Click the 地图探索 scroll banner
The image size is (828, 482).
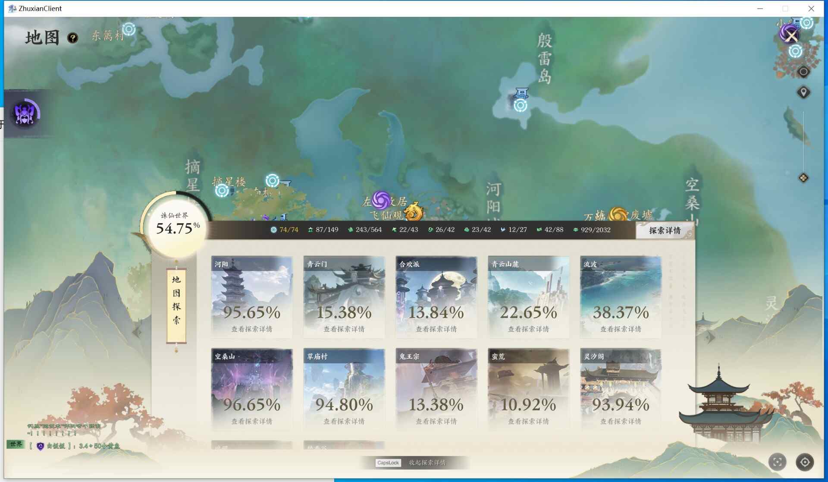point(176,306)
